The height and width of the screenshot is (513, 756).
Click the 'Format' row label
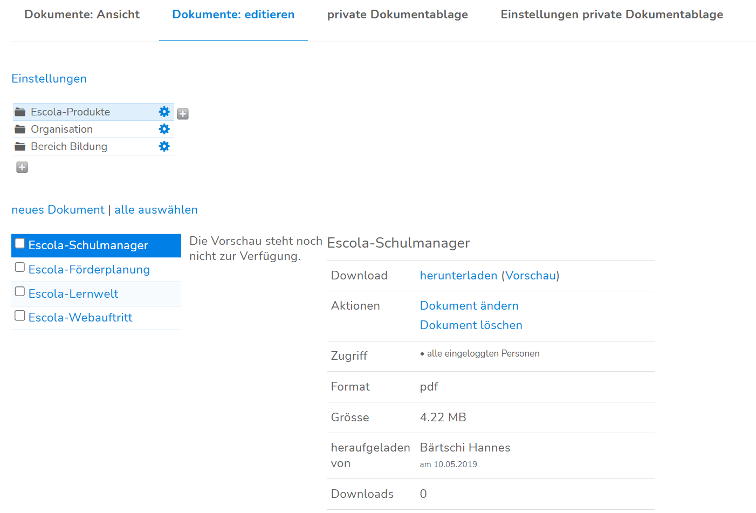(350, 387)
